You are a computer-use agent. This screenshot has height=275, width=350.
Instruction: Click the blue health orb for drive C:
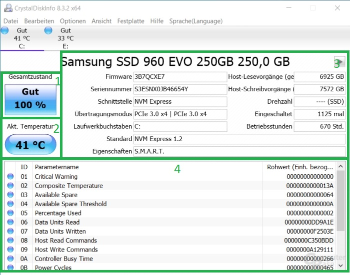coord(5,31)
